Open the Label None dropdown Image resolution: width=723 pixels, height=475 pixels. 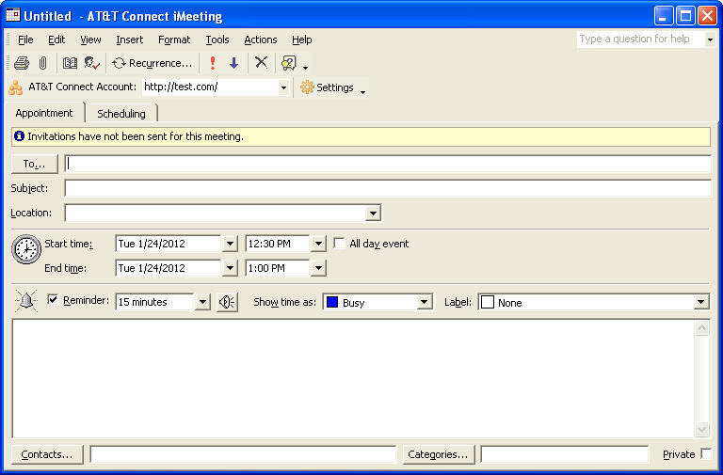[700, 302]
